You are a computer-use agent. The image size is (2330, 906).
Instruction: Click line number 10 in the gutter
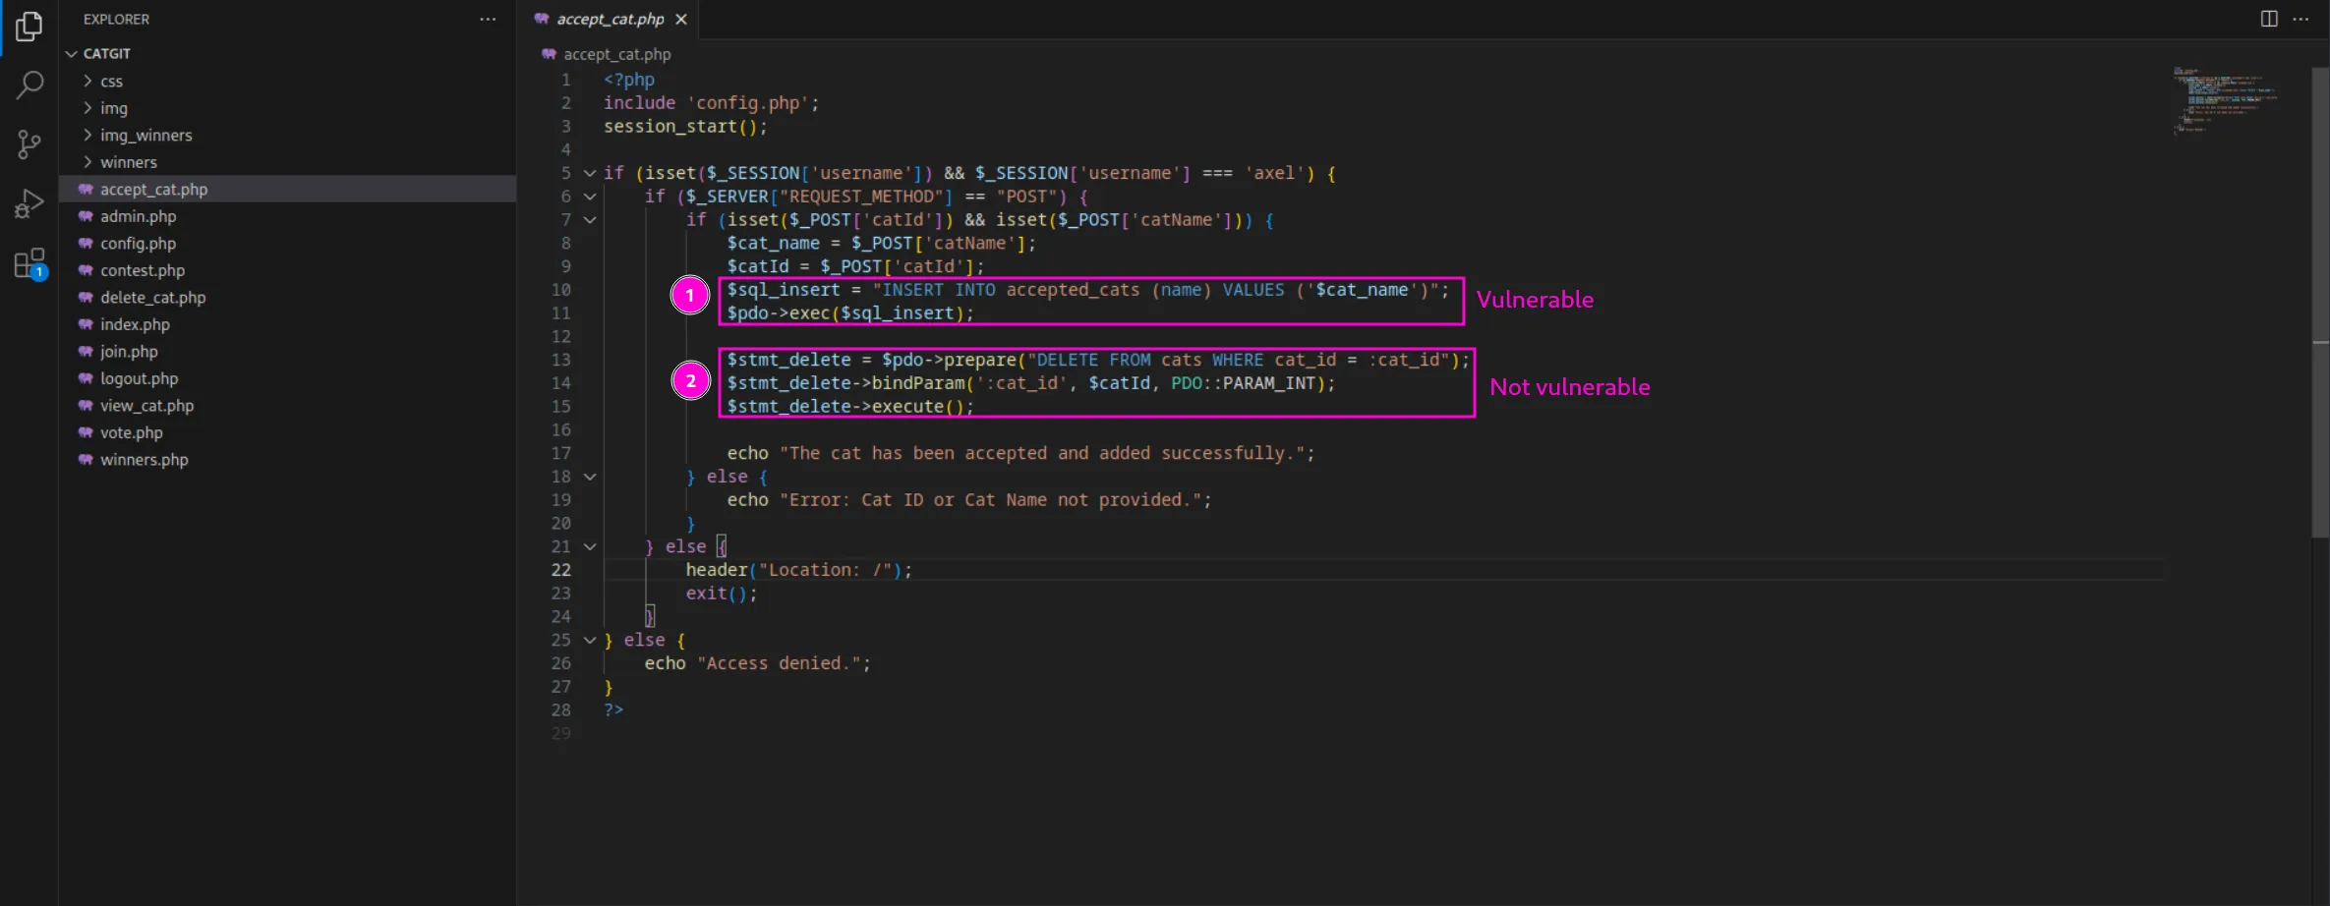(x=560, y=290)
